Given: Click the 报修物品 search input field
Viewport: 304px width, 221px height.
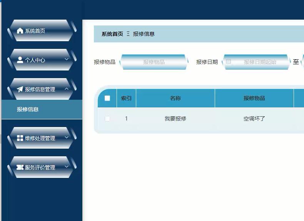Looking at the screenshot, I should coord(154,62).
